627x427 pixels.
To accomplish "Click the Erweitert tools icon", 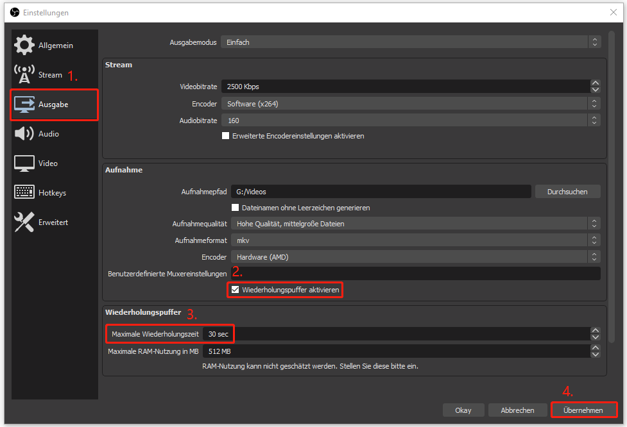I will pyautogui.click(x=24, y=222).
